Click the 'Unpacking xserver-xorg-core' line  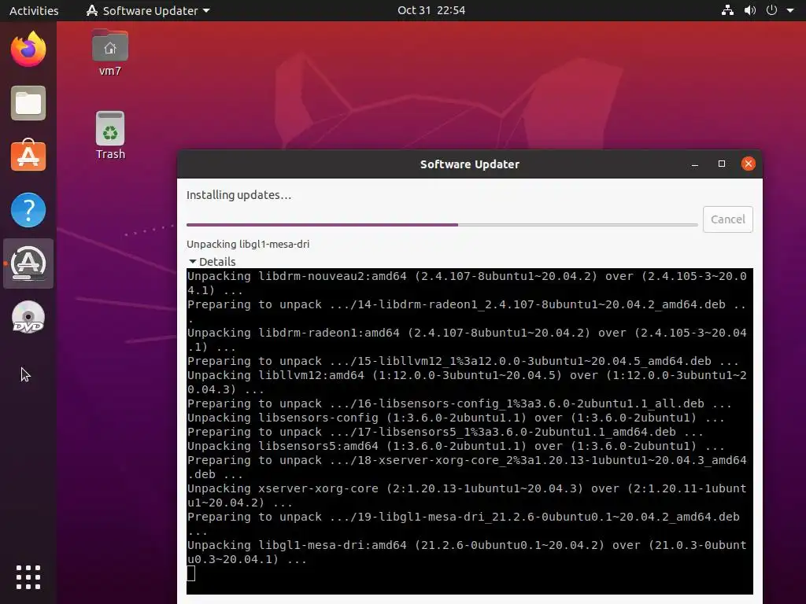click(x=467, y=495)
